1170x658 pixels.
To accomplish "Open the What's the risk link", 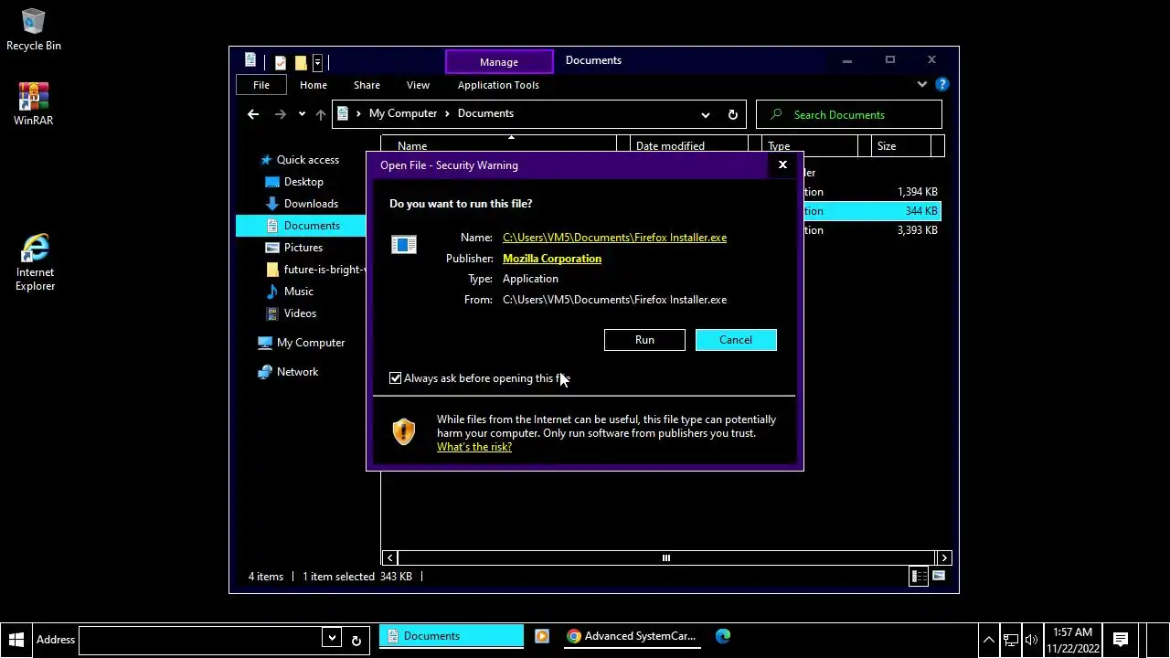I will click(474, 447).
